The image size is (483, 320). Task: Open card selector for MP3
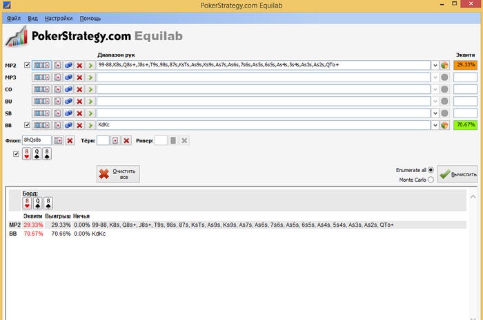coord(57,77)
